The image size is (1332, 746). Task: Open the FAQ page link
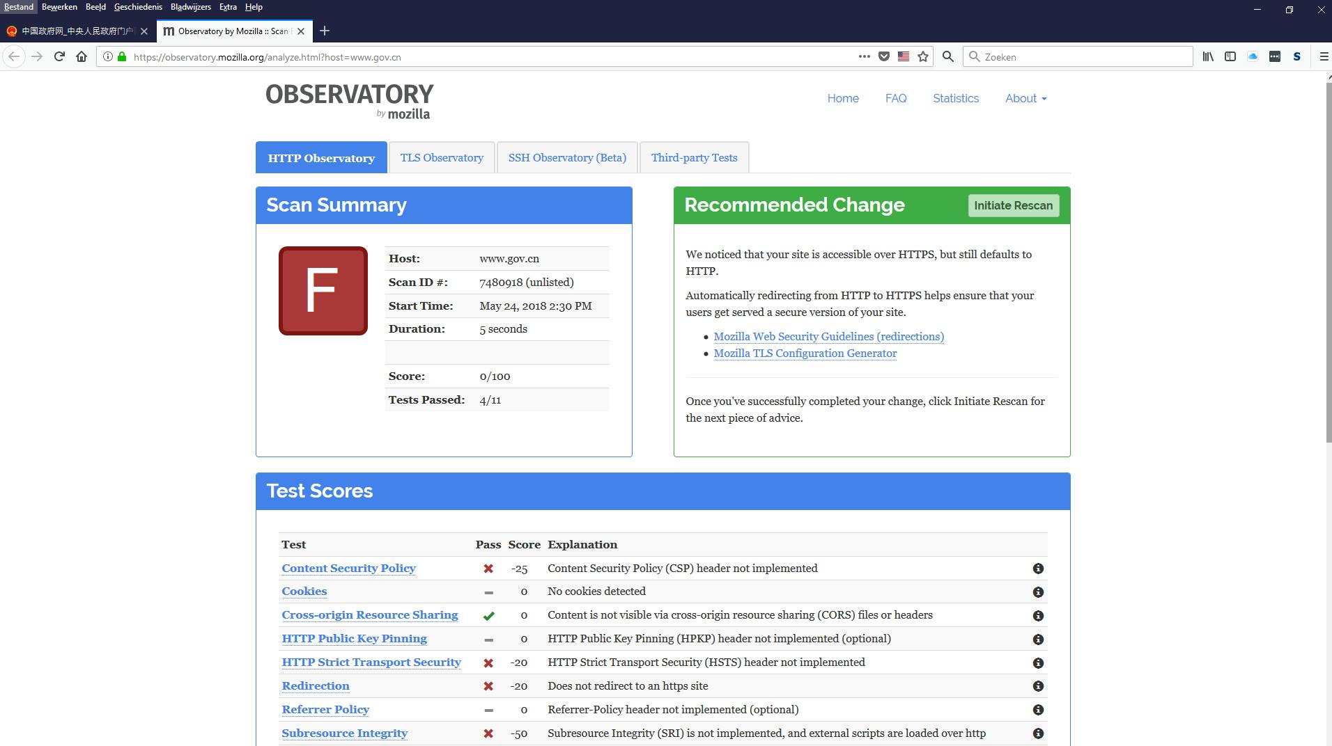896,99
